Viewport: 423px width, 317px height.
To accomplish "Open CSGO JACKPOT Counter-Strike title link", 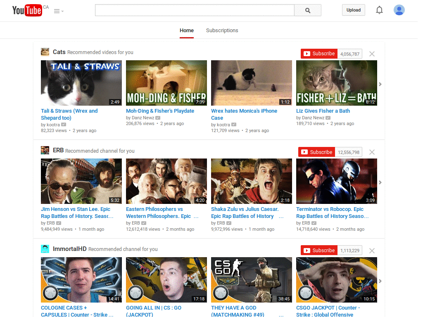I will [328, 311].
